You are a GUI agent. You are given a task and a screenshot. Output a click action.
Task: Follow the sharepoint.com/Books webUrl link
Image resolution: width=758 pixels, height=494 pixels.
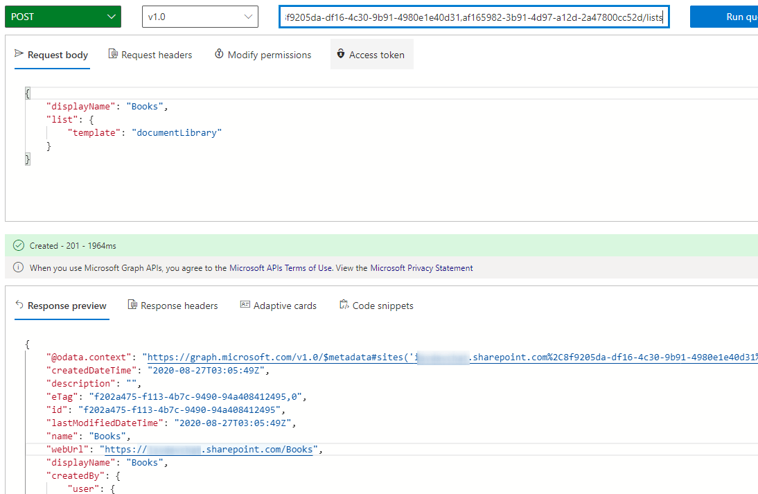point(209,449)
